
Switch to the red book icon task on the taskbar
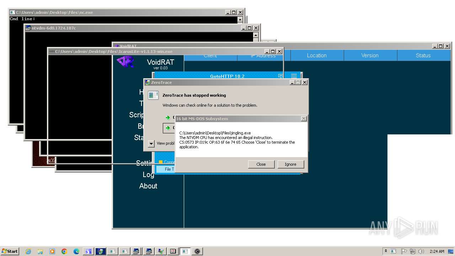coord(173,251)
